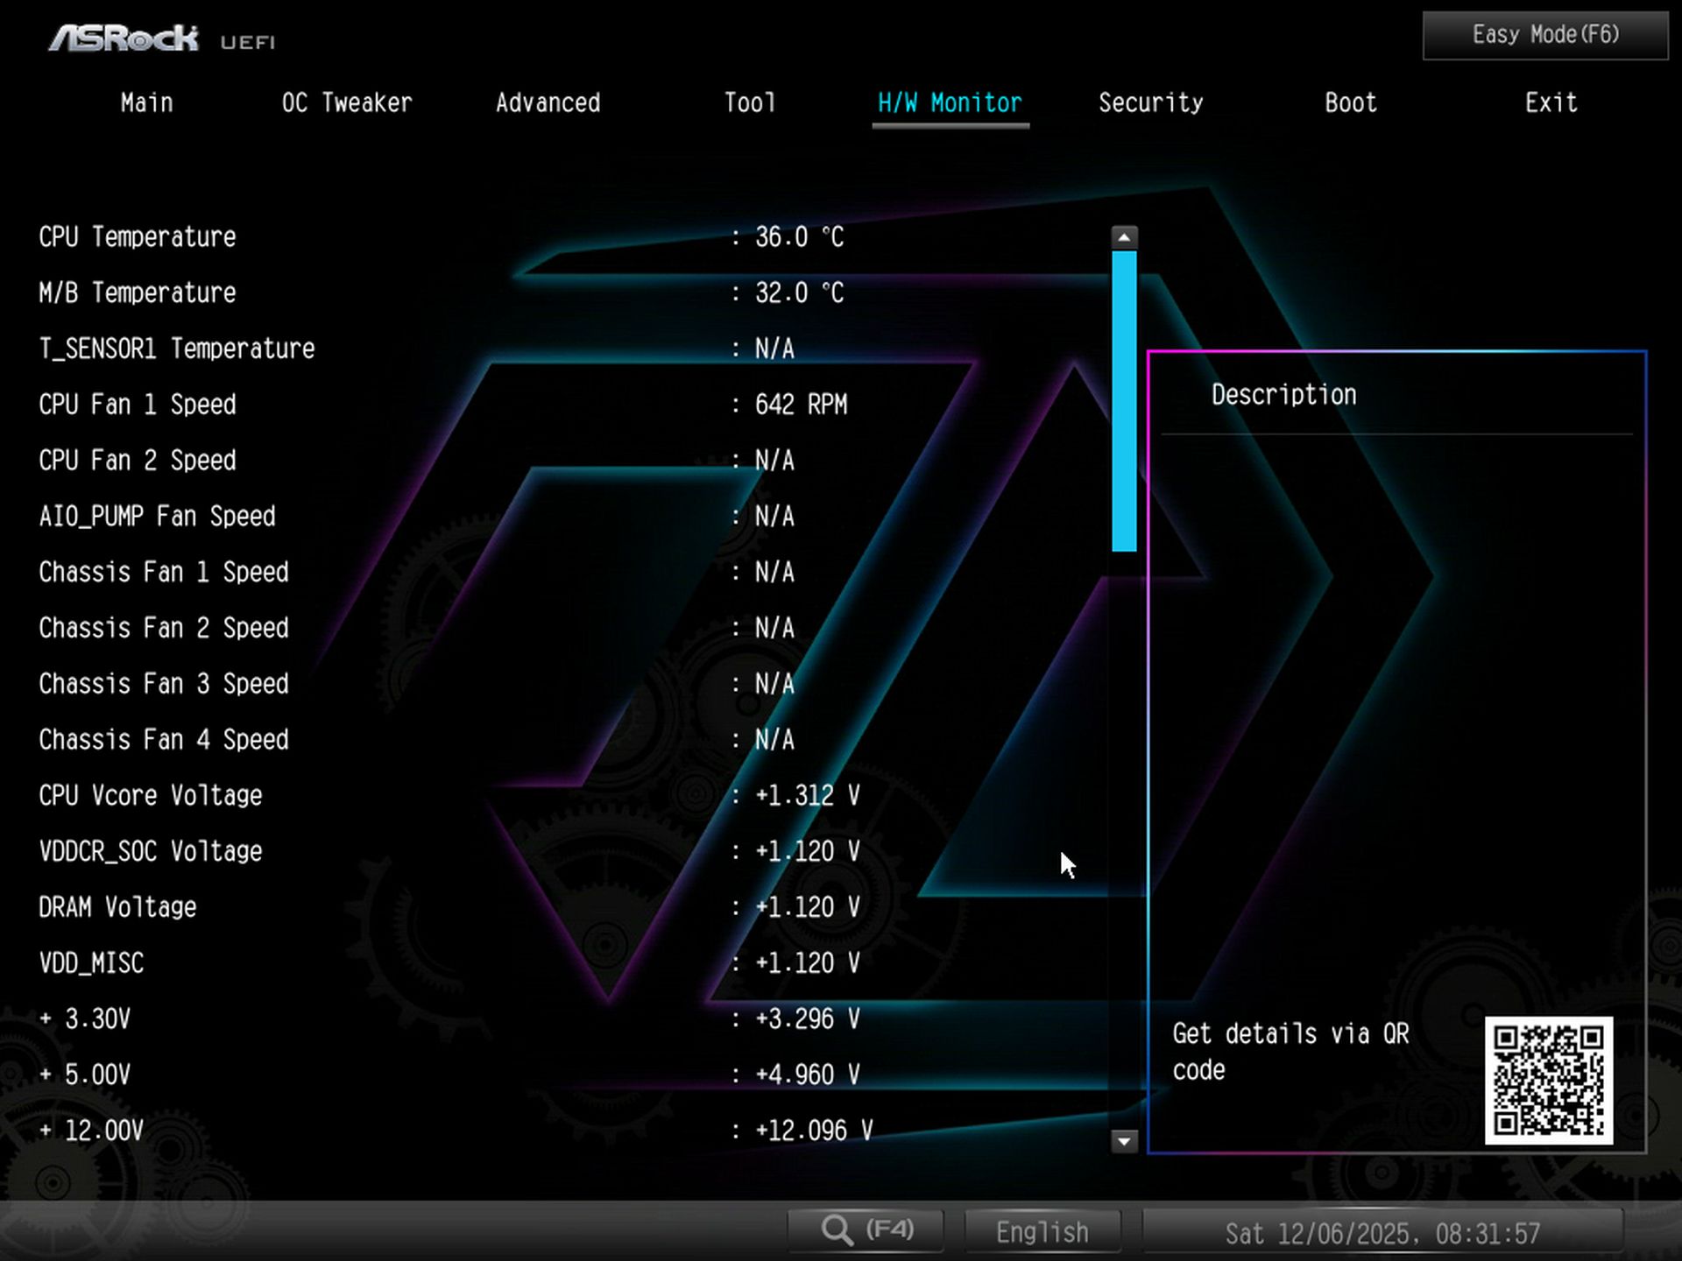1682x1261 pixels.
Task: Go to the Advanced tab
Action: [548, 102]
